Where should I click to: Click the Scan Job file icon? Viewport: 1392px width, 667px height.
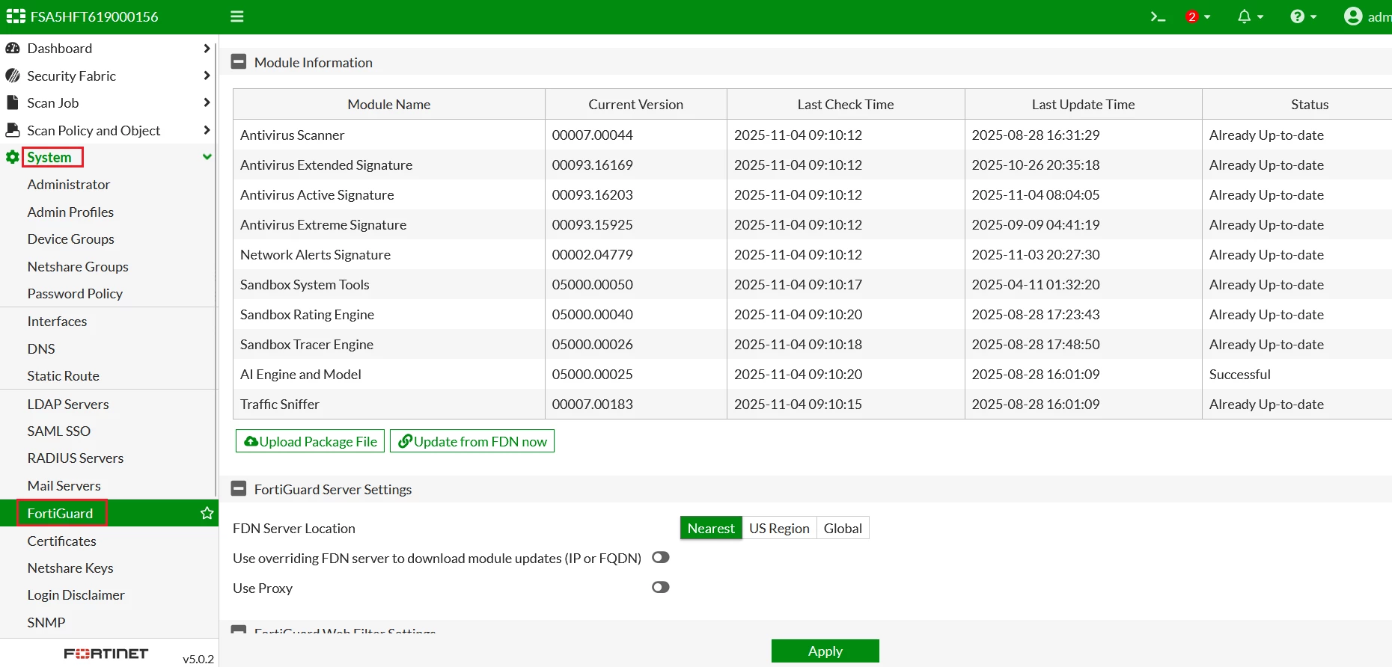click(12, 102)
